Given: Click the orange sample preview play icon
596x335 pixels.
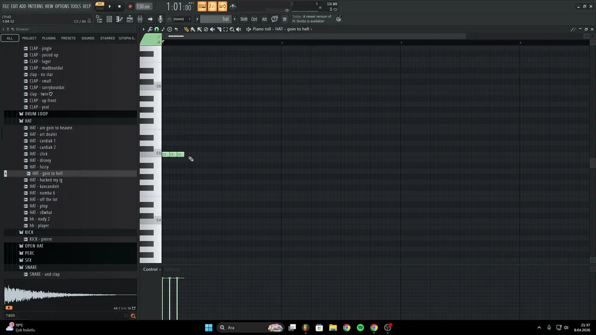Looking at the screenshot, I should [x=9, y=308].
